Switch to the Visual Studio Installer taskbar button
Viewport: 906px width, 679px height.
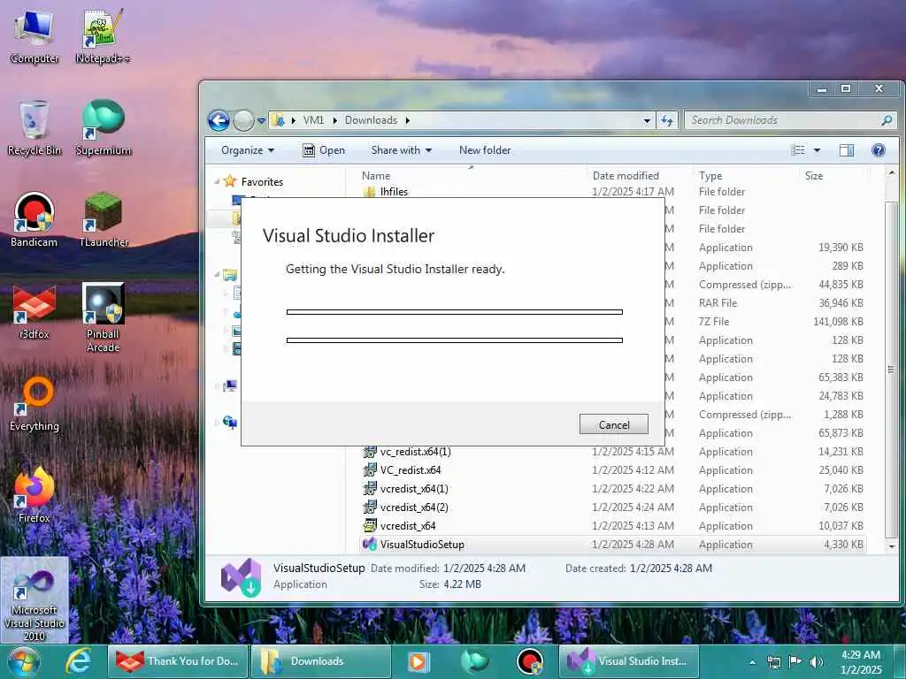pos(629,661)
